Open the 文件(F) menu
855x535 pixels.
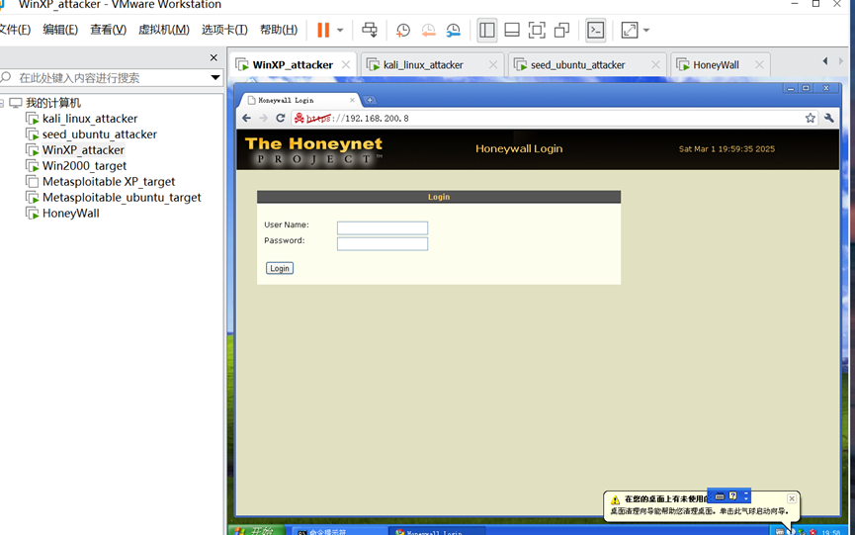click(x=15, y=30)
